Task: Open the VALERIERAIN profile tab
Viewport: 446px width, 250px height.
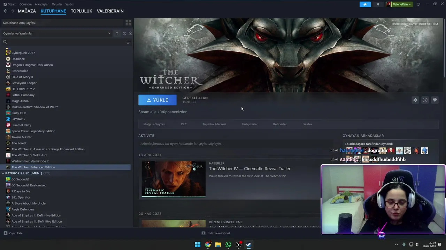Action: tap(110, 11)
